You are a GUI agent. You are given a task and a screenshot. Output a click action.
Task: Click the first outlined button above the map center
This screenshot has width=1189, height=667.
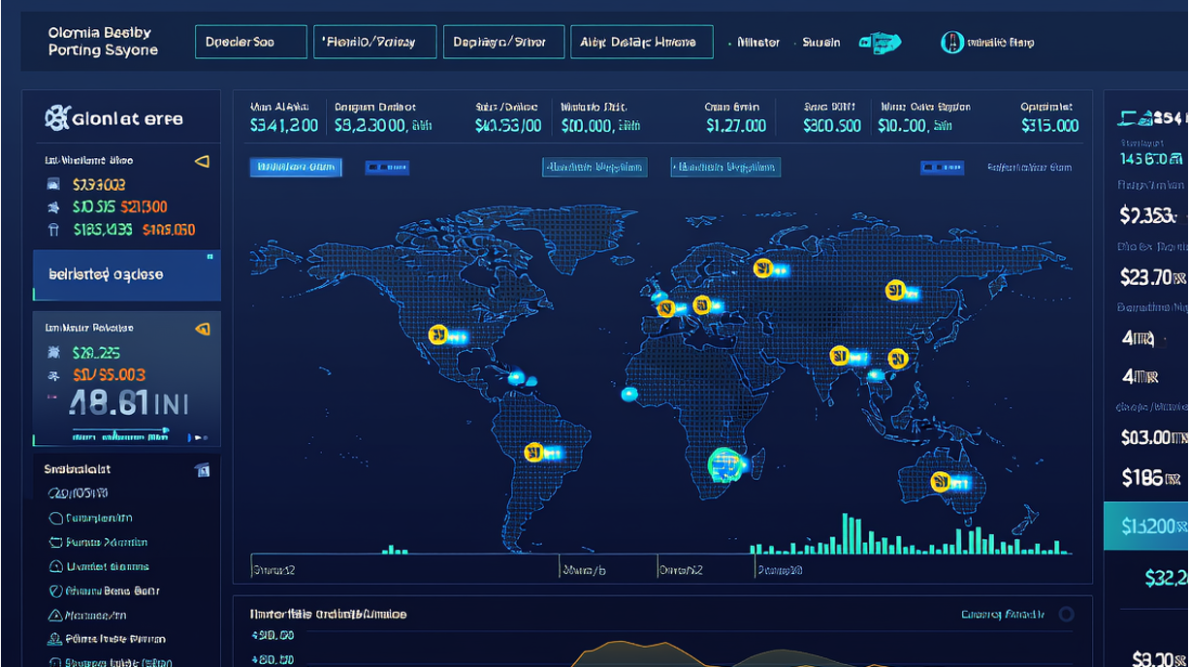594,168
